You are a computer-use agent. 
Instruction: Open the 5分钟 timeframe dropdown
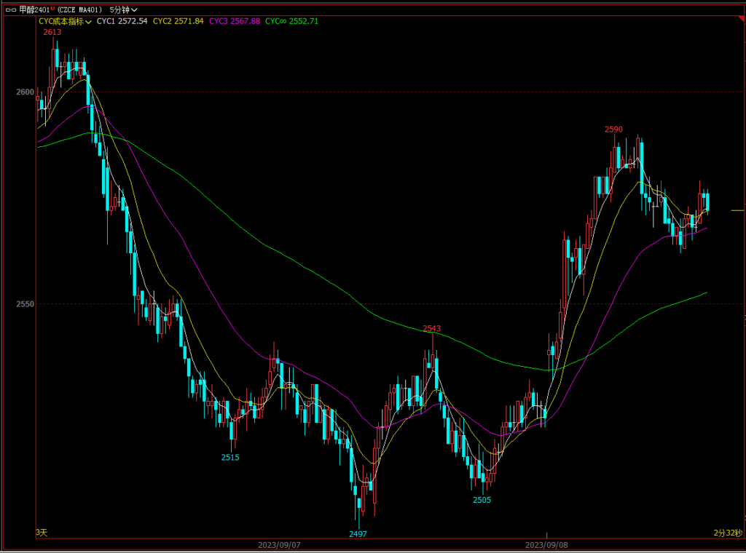tap(124, 9)
